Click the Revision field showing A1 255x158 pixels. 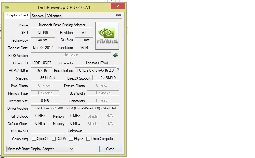pyautogui.click(x=84, y=32)
